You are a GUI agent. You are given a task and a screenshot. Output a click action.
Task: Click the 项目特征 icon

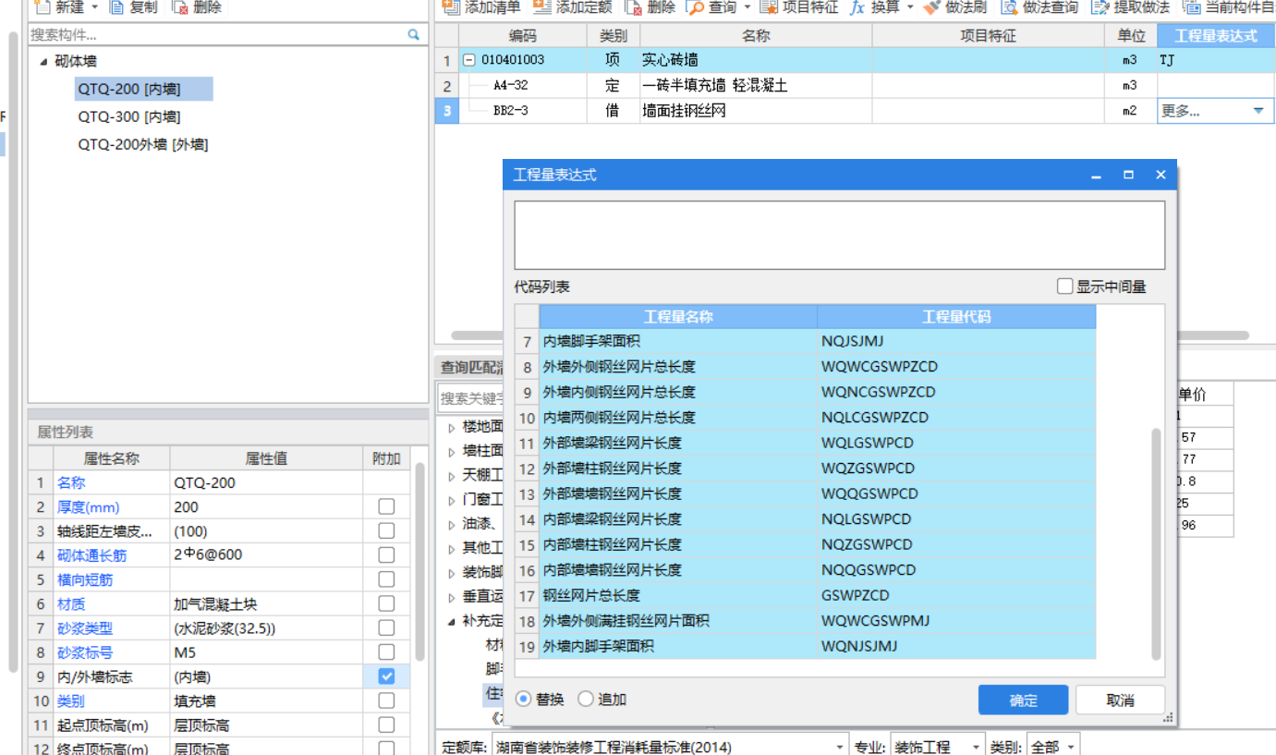769,7
